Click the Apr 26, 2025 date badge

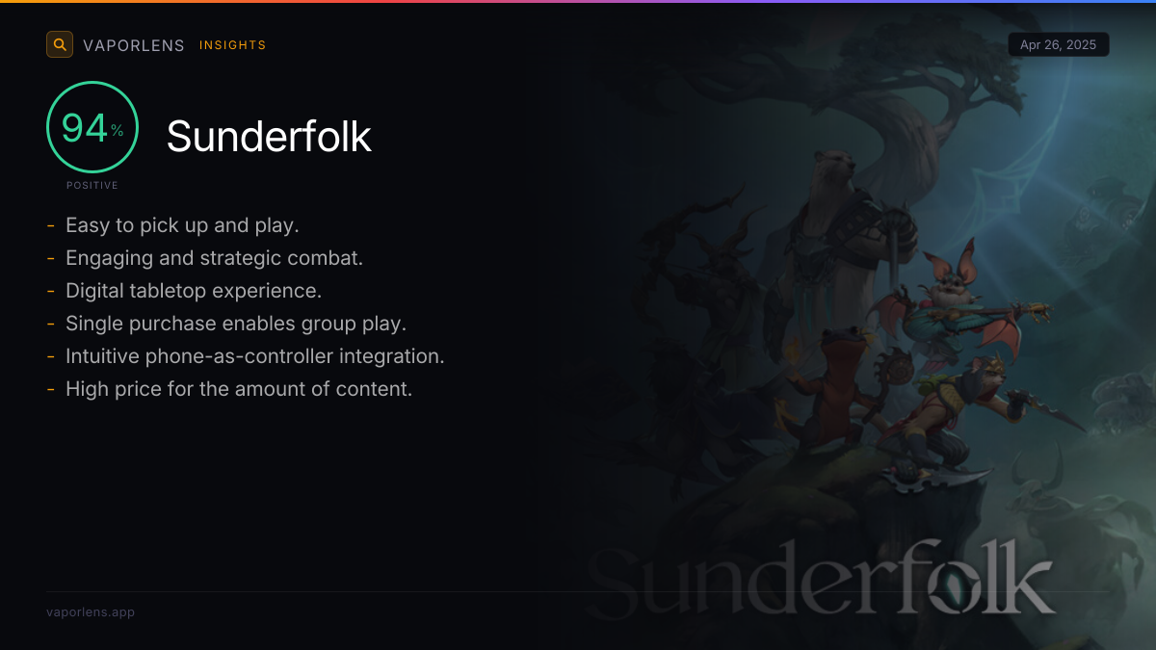[x=1059, y=44]
